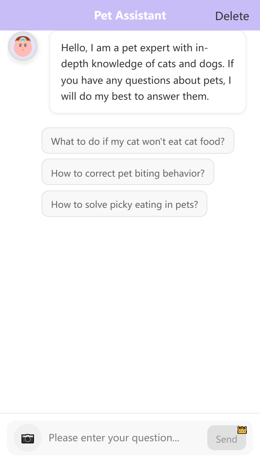Screen dimensions: 260x462
Task: Open the photo picker via the camera button
Action: click(28, 438)
